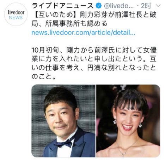
Task: Open the right photo of smiling woman
Action: click(x=128, y=121)
